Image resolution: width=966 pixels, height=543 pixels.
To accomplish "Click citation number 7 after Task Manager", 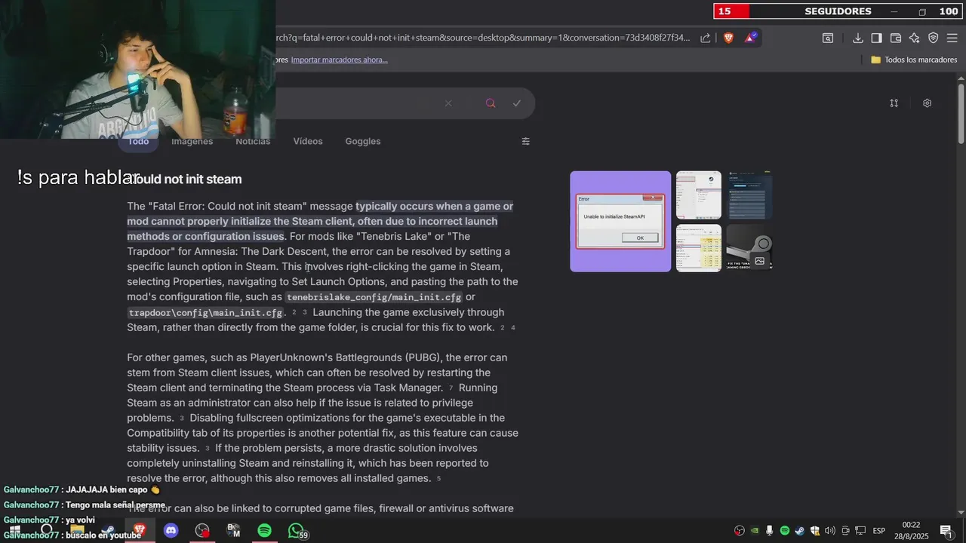I will [451, 388].
